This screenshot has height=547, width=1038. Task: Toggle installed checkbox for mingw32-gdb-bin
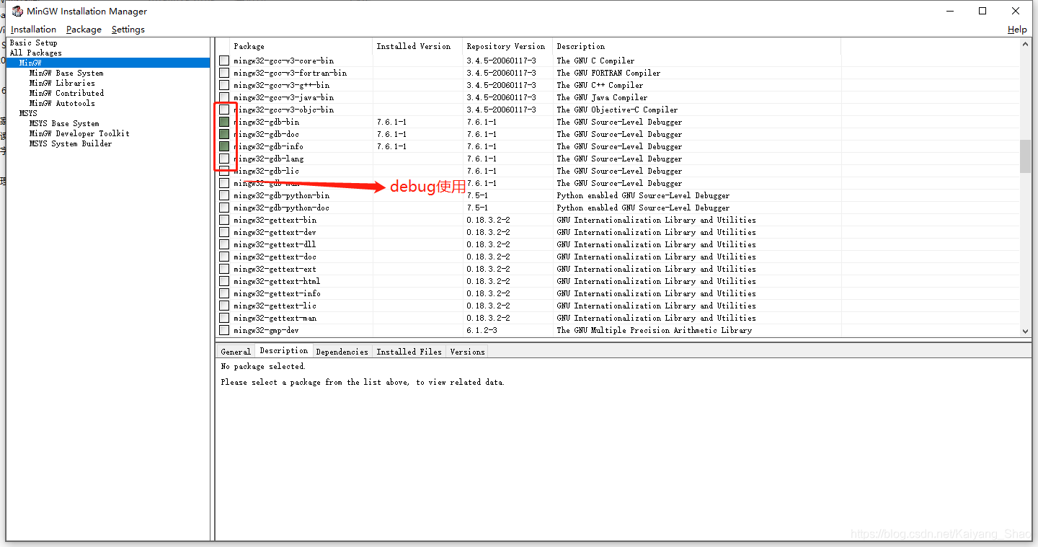(x=224, y=122)
